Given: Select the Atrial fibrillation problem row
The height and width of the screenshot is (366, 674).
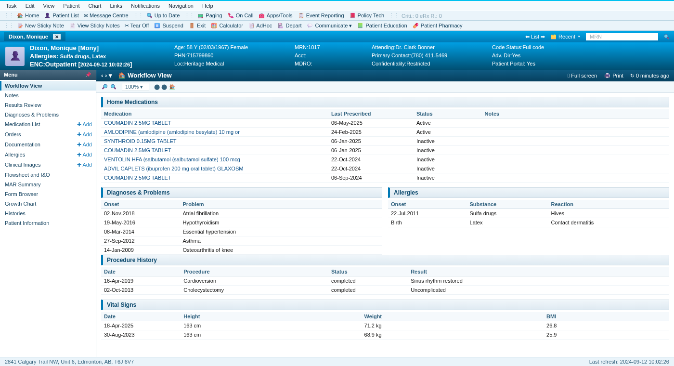Looking at the screenshot, I should (x=242, y=213).
